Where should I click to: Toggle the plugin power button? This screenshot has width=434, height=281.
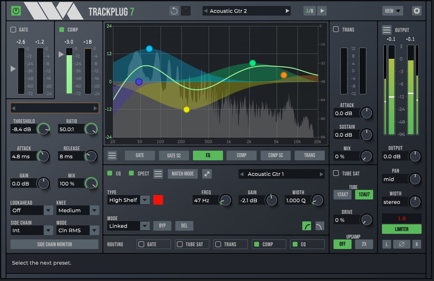point(16,11)
